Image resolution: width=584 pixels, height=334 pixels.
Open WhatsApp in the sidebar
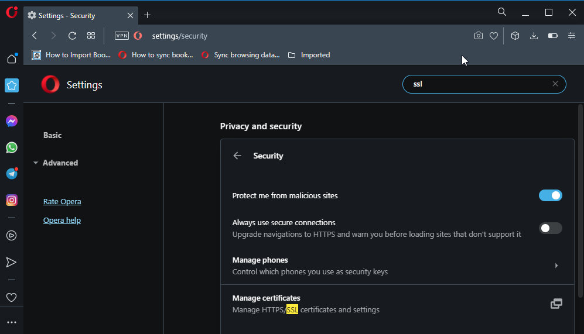12,147
